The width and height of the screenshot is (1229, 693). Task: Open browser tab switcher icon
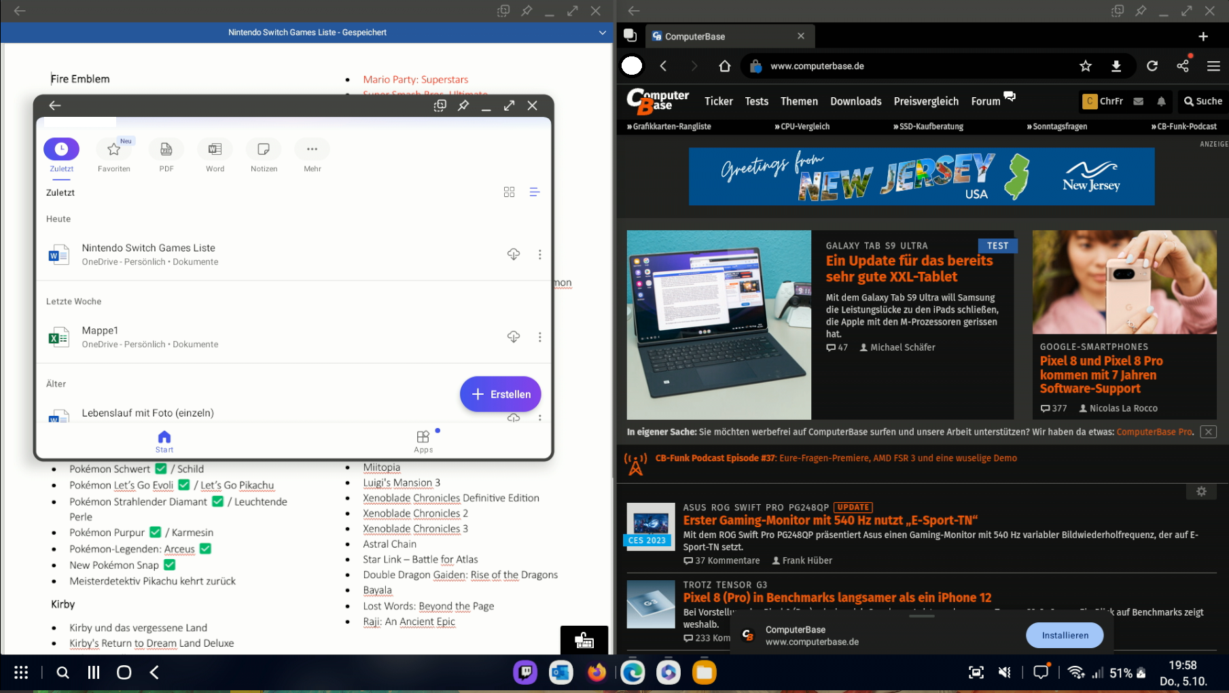pos(630,35)
